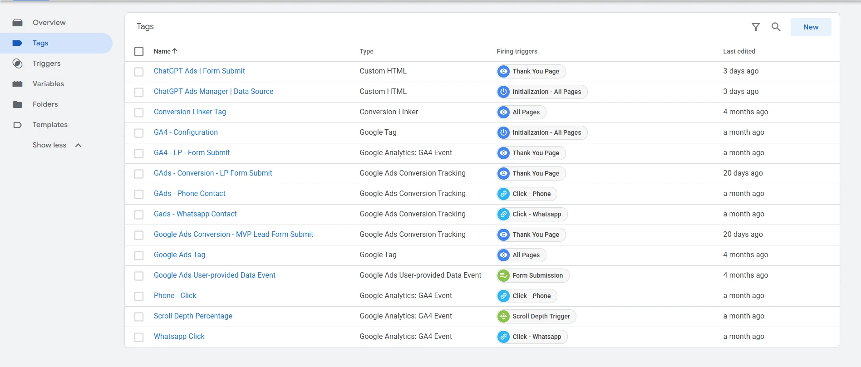Click the Templates tag-outline icon
Image resolution: width=861 pixels, height=367 pixels.
[18, 125]
